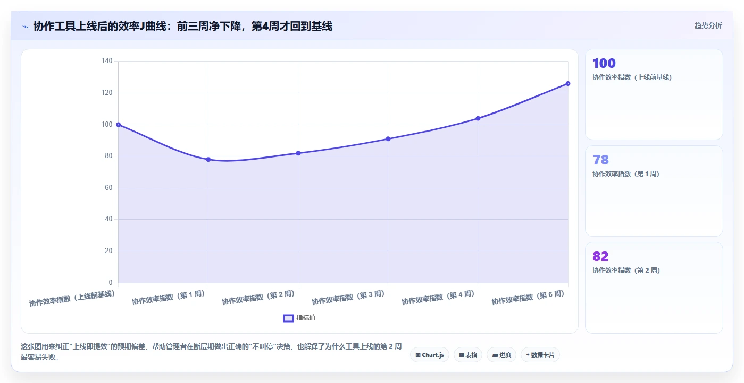
Task: Toggle the 指标值 legend item
Action: (299, 318)
